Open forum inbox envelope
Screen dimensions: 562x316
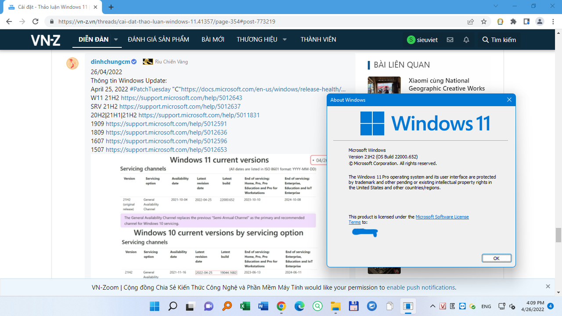450,39
